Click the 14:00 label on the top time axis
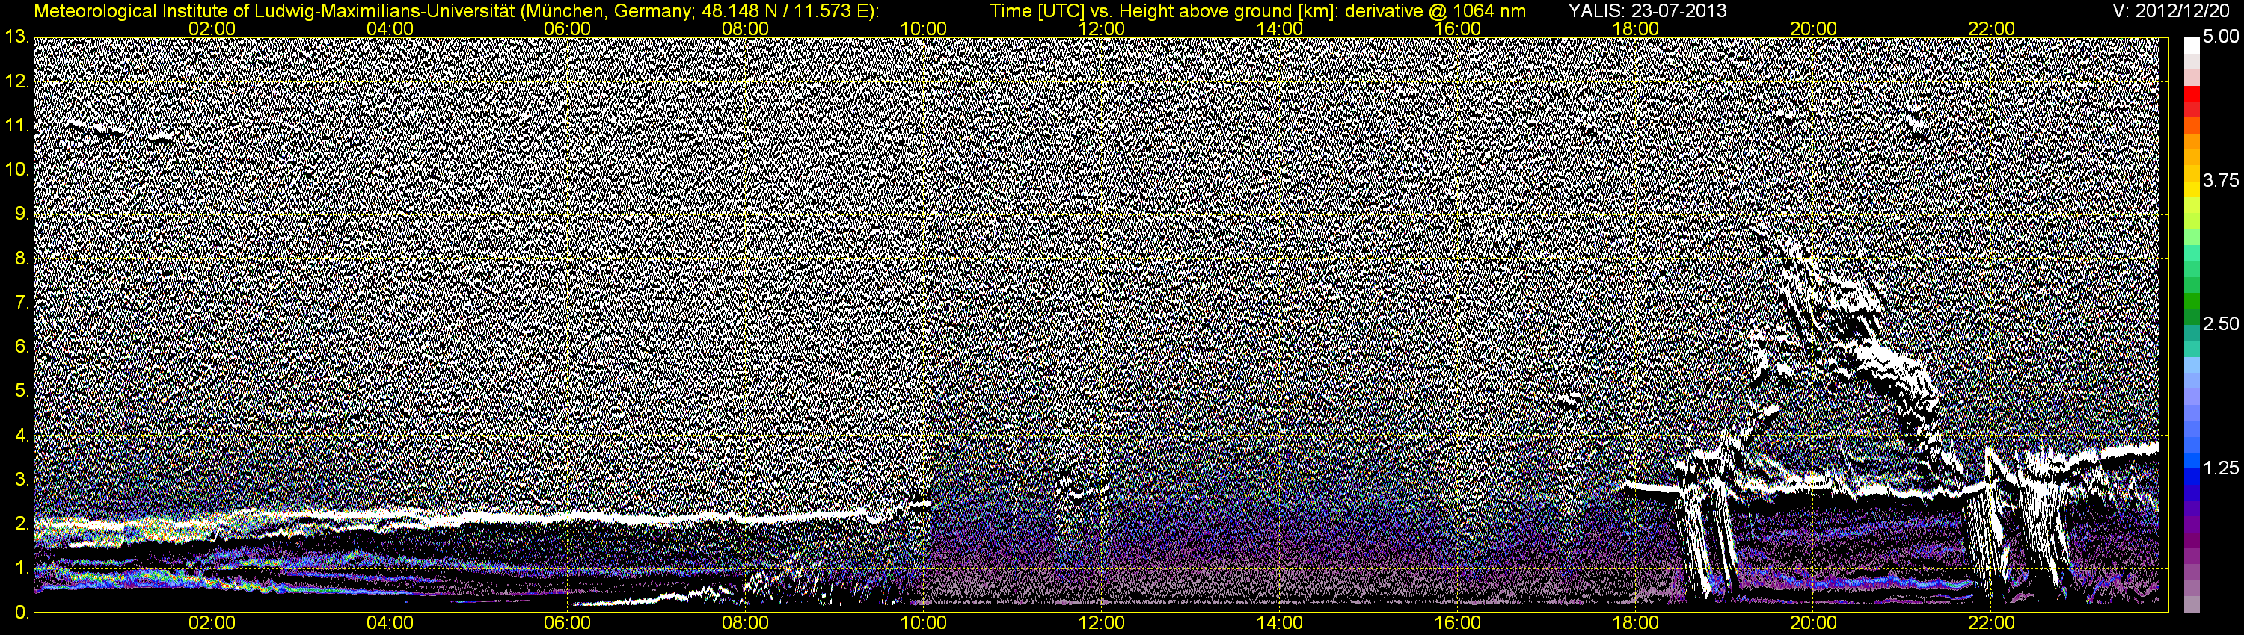 1280,28
